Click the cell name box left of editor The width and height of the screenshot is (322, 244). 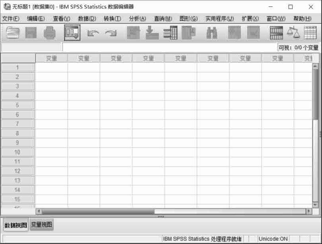pyautogui.click(x=31, y=48)
